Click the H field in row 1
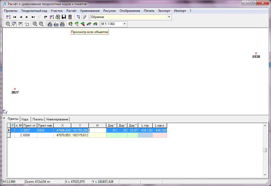This screenshot has width=271, height=186. 97,130
